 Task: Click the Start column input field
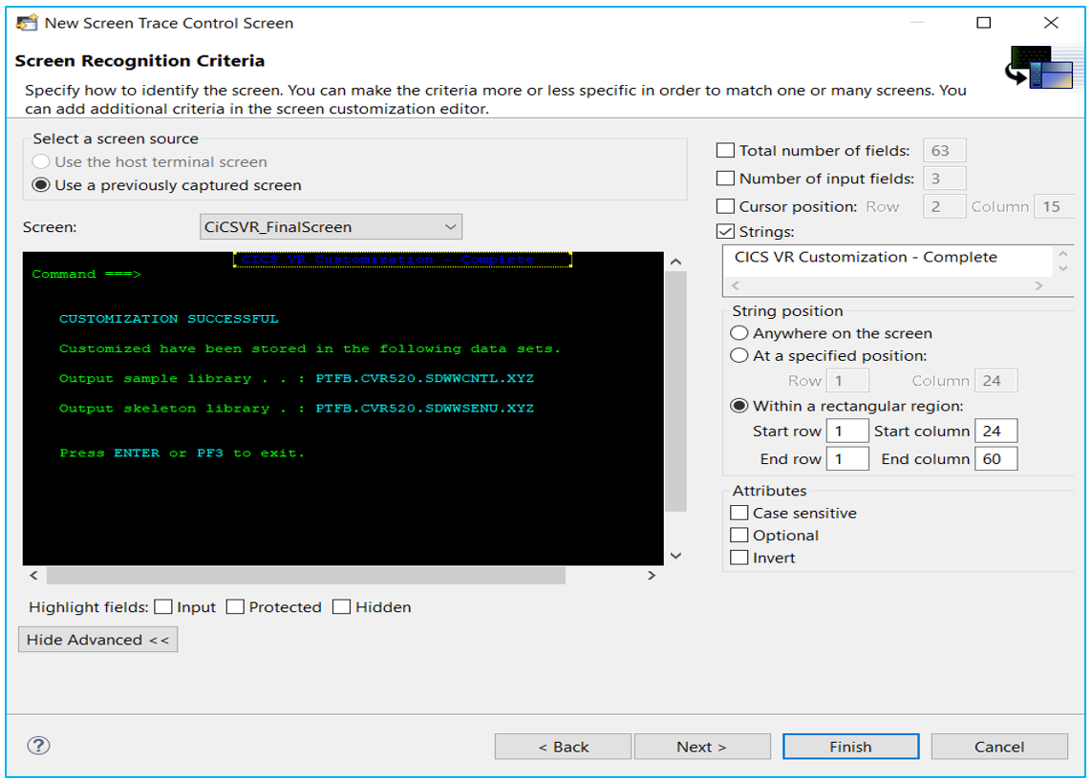tap(996, 431)
